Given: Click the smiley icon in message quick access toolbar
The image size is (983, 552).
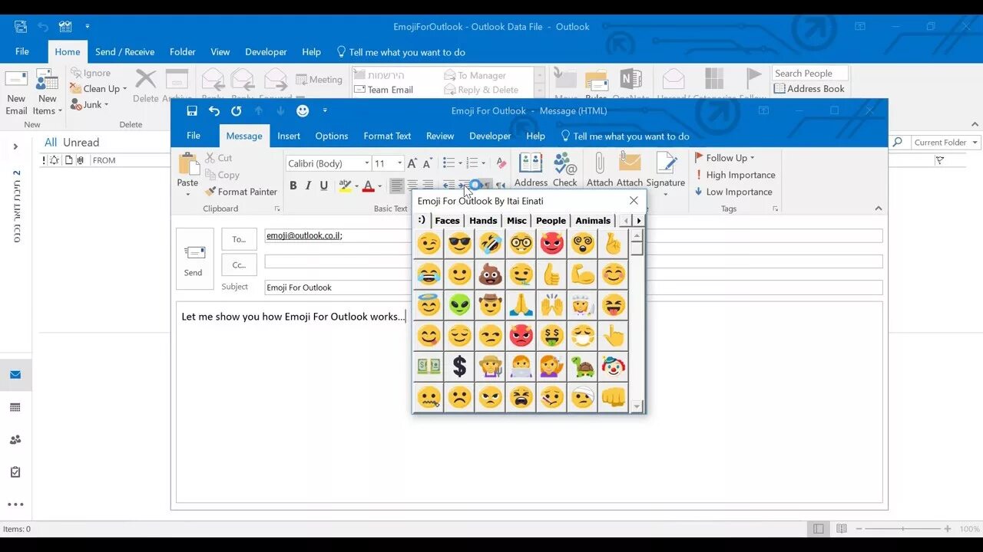Looking at the screenshot, I should coord(303,111).
